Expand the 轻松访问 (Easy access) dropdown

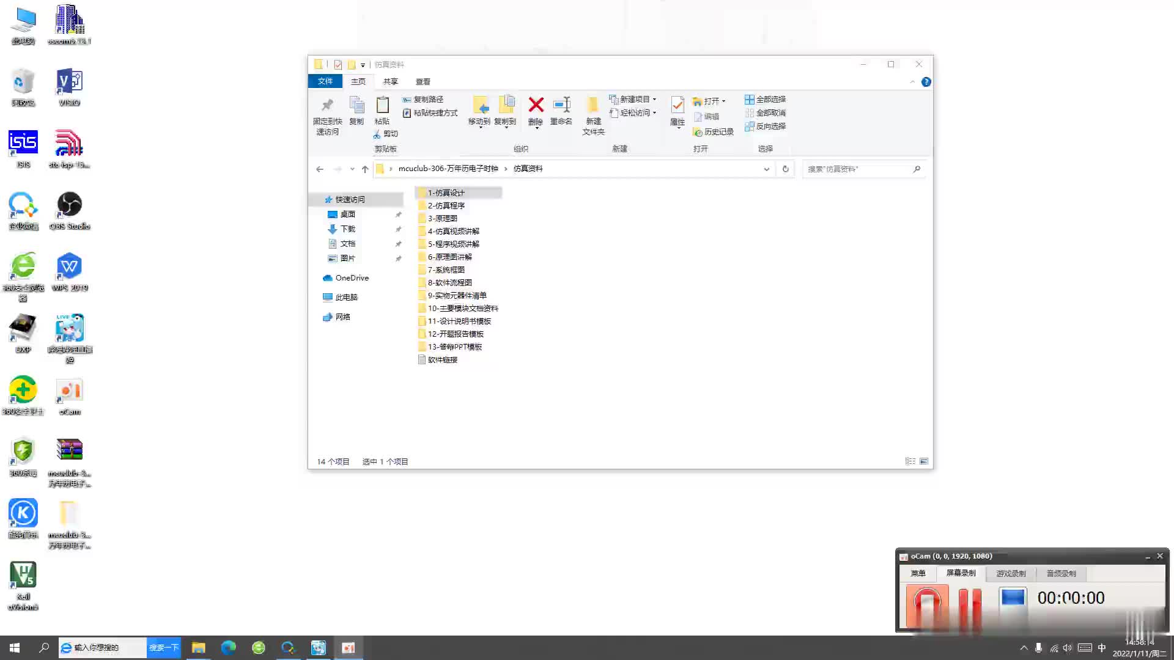pyautogui.click(x=654, y=112)
